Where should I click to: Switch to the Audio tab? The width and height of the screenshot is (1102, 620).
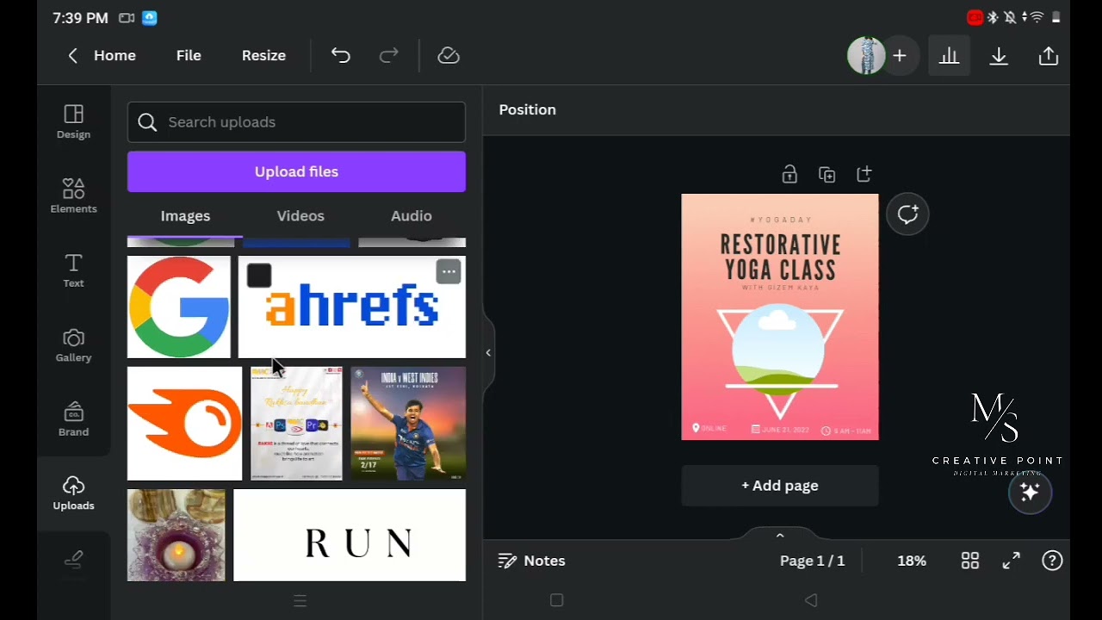412,216
